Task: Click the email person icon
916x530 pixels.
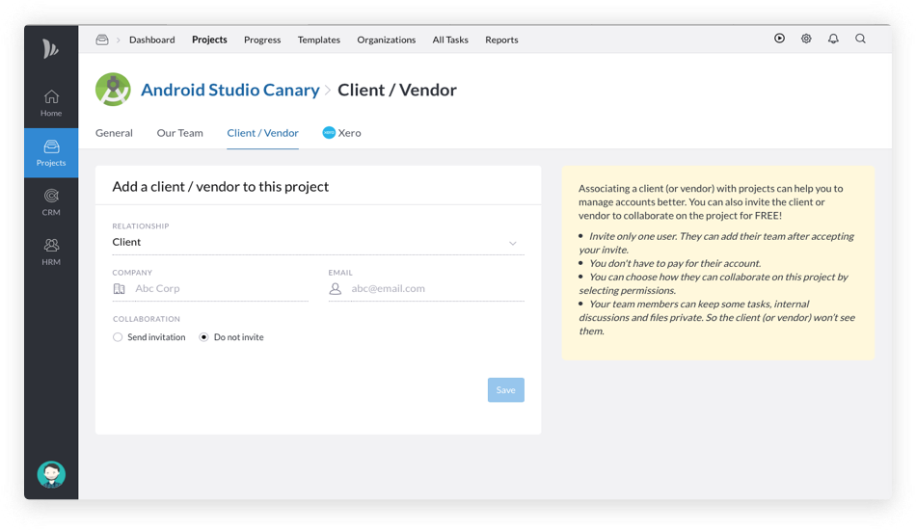Action: 336,288
